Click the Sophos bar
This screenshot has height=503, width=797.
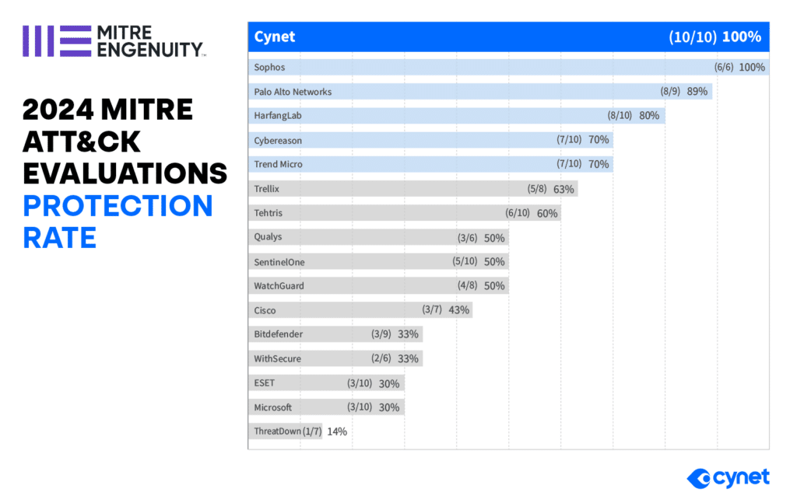pyautogui.click(x=508, y=67)
